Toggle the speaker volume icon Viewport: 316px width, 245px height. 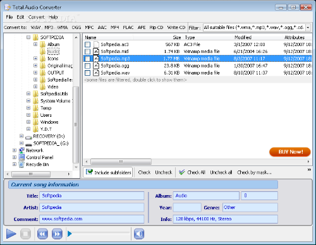point(139,234)
